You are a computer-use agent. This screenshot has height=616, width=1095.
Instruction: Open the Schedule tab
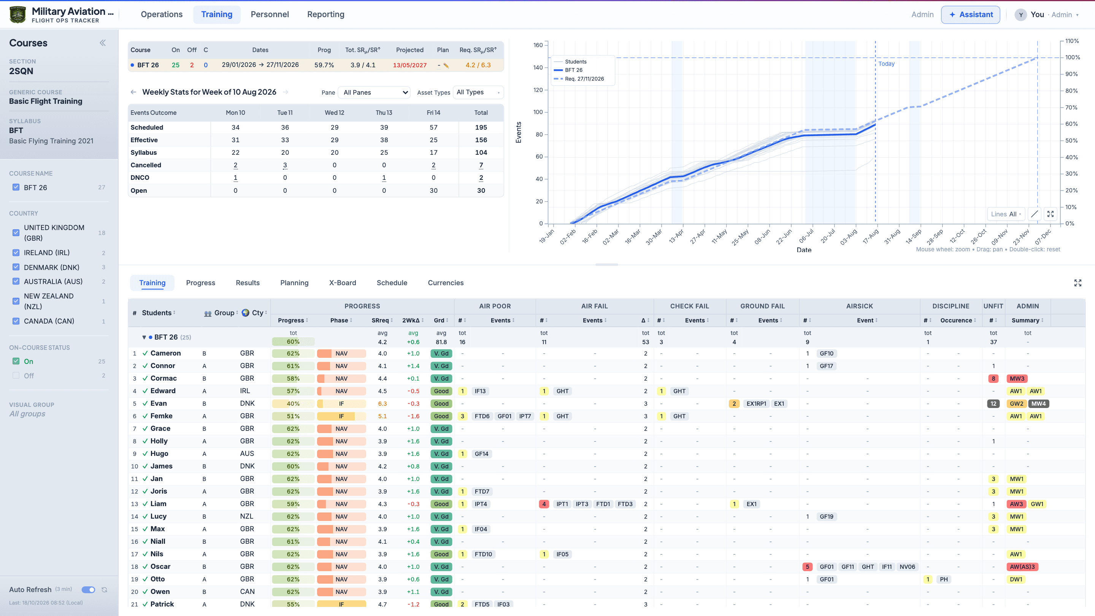(x=392, y=283)
